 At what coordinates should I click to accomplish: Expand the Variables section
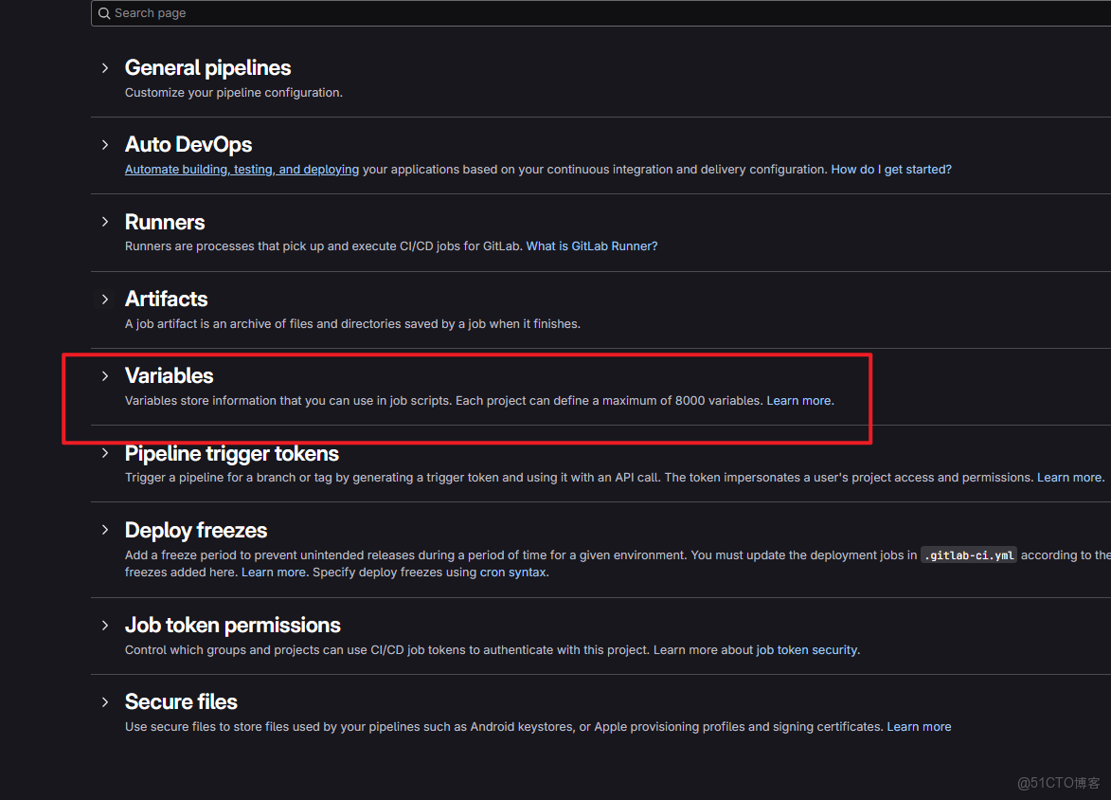point(104,375)
